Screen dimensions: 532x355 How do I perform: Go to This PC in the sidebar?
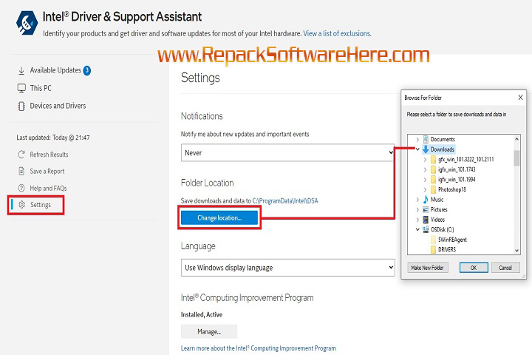click(41, 88)
